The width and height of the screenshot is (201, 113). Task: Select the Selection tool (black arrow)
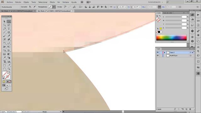(x=4, y=21)
